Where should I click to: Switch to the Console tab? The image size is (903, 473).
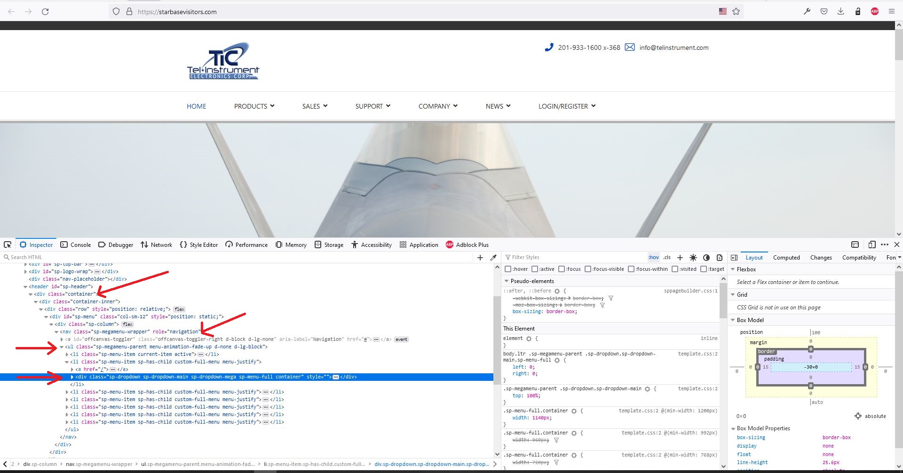pos(76,245)
